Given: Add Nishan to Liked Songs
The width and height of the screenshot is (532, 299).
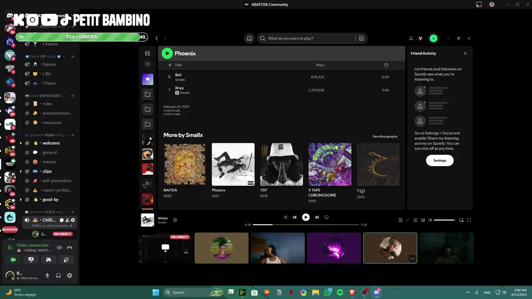Looking at the screenshot, I should click(175, 220).
